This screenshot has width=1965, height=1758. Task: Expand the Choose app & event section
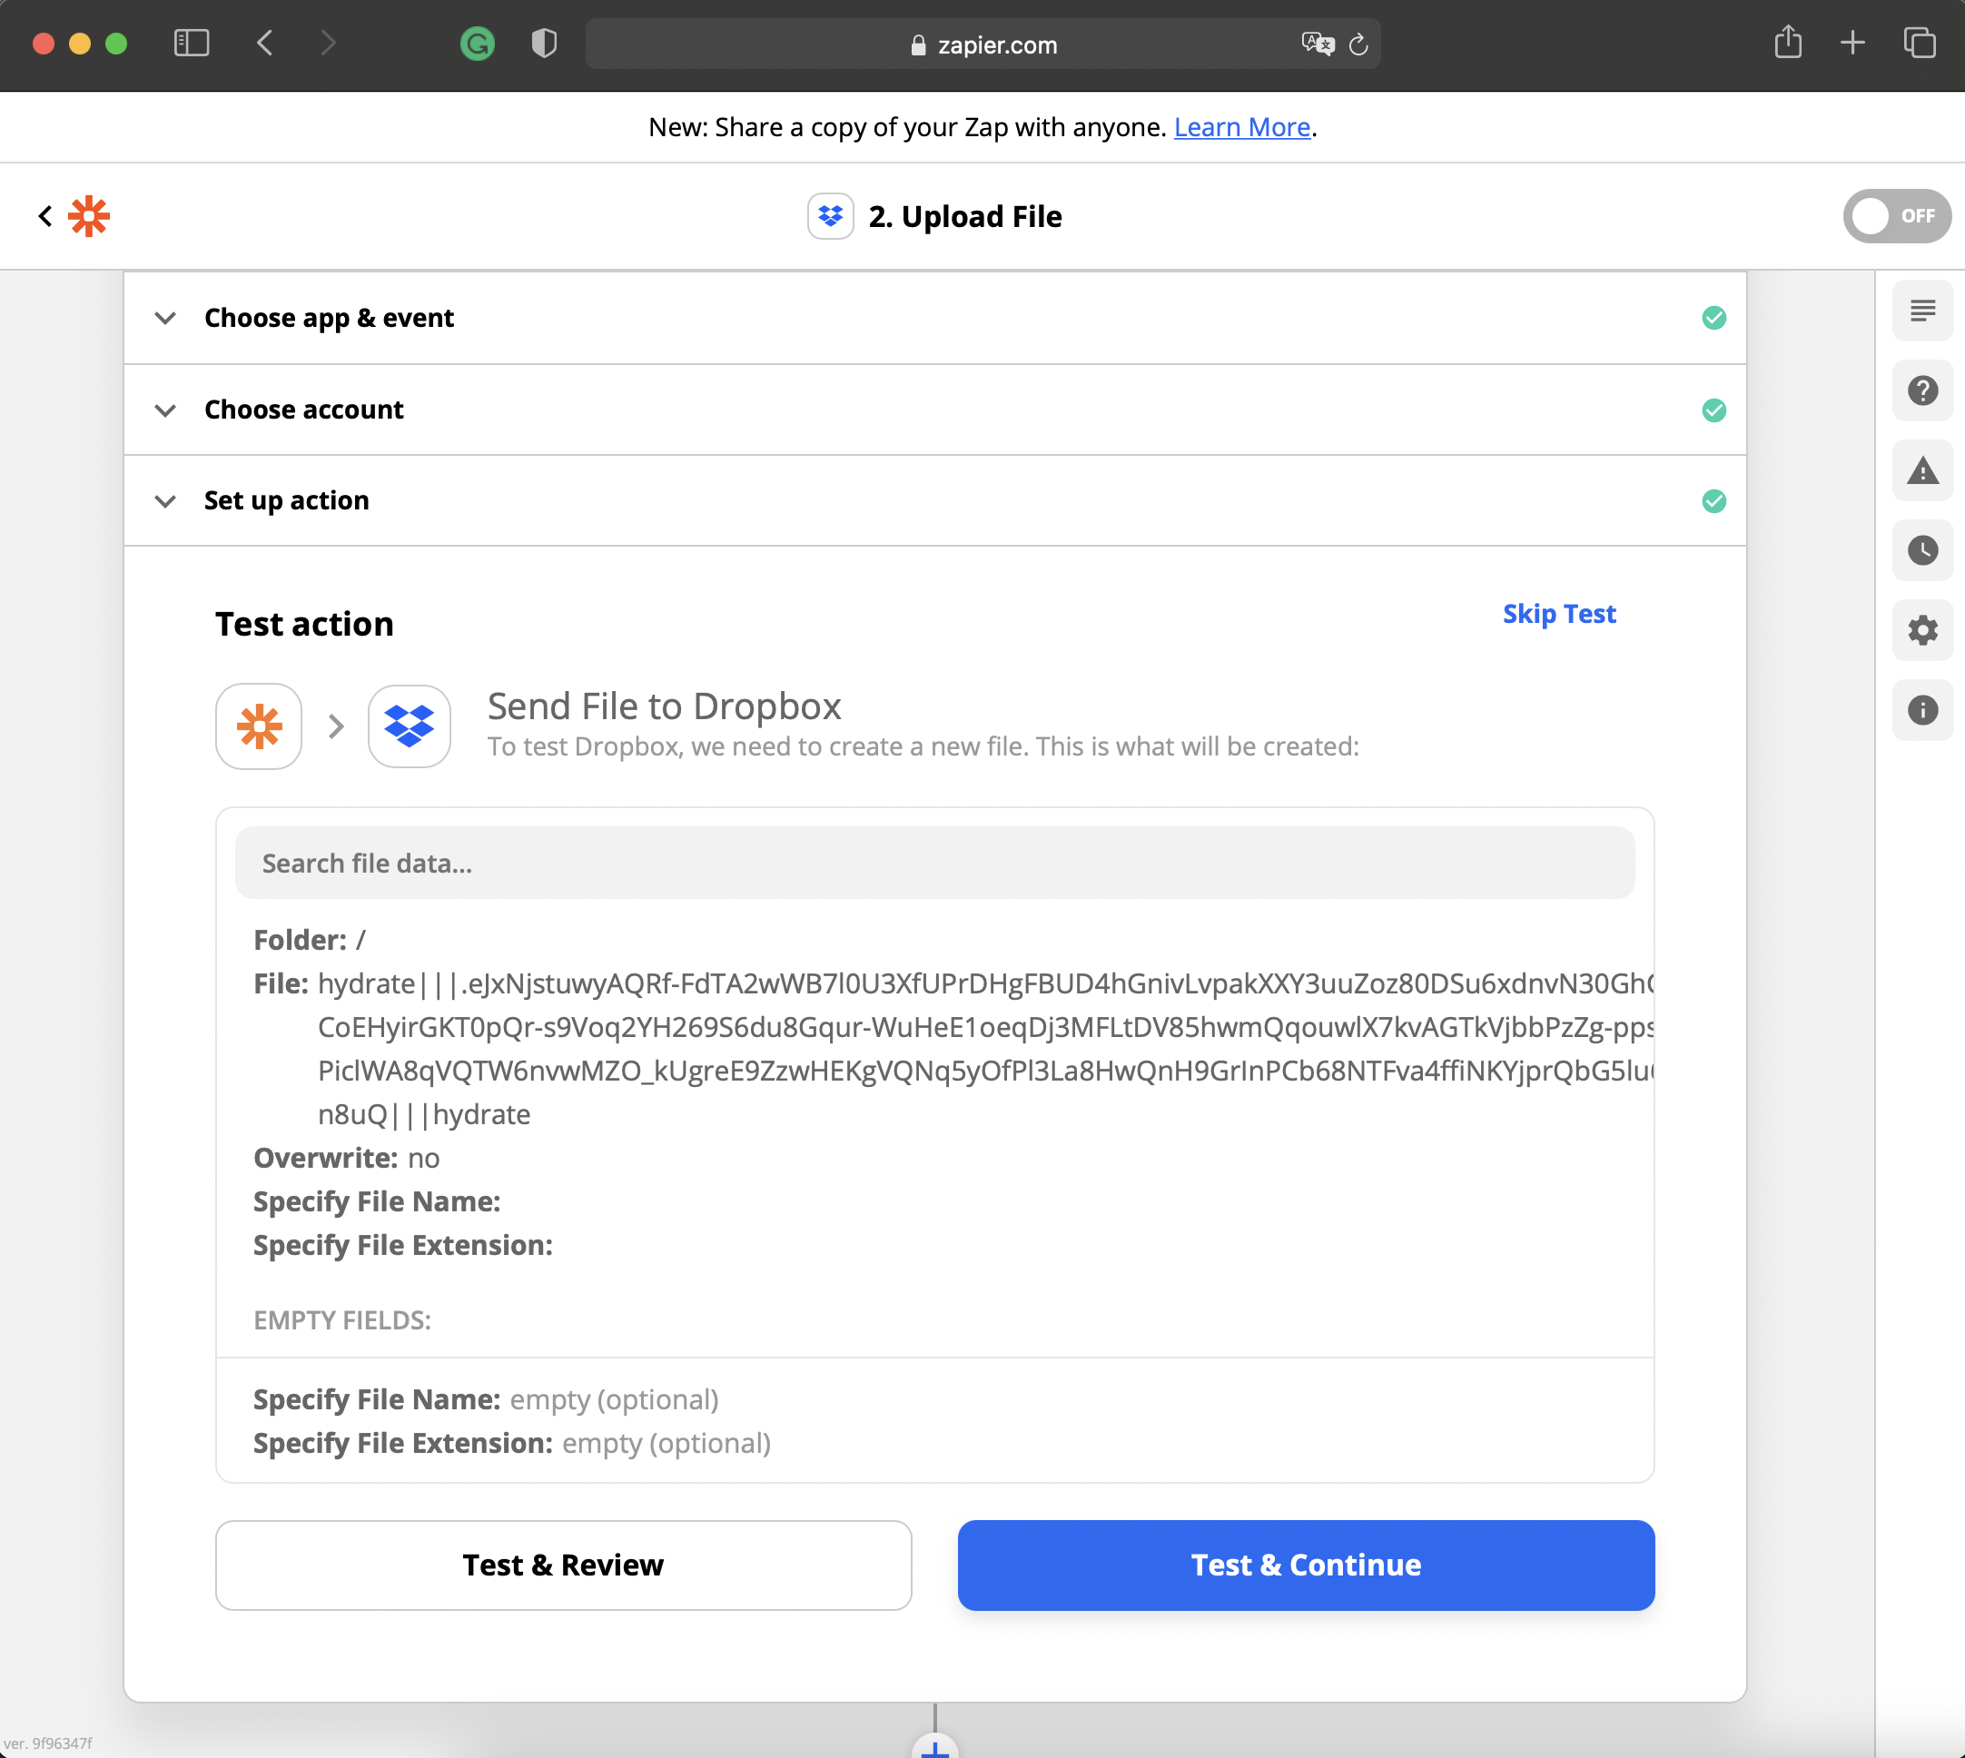329,318
